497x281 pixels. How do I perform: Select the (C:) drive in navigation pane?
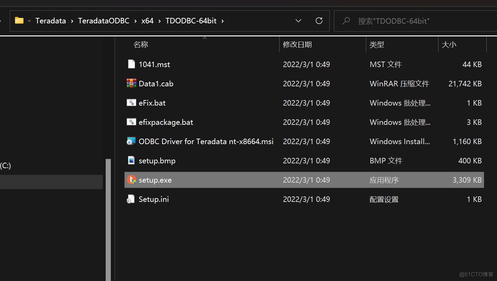6,166
